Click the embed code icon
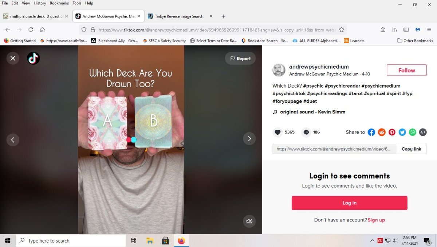 (x=422, y=132)
